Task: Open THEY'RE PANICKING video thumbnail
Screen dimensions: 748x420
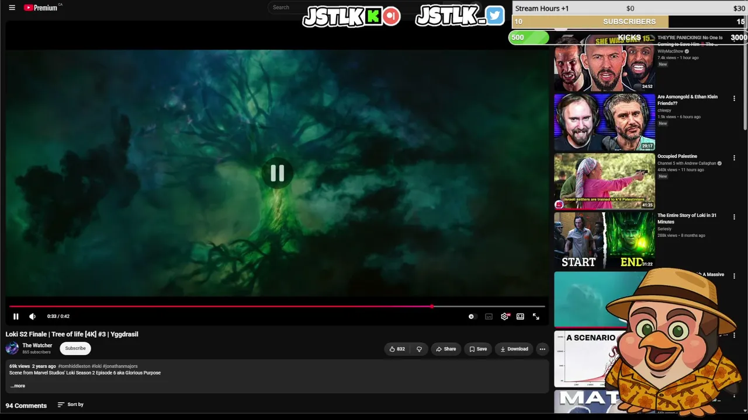Action: (x=604, y=62)
